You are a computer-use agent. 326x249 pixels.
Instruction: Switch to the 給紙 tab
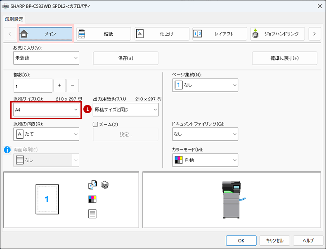104,34
